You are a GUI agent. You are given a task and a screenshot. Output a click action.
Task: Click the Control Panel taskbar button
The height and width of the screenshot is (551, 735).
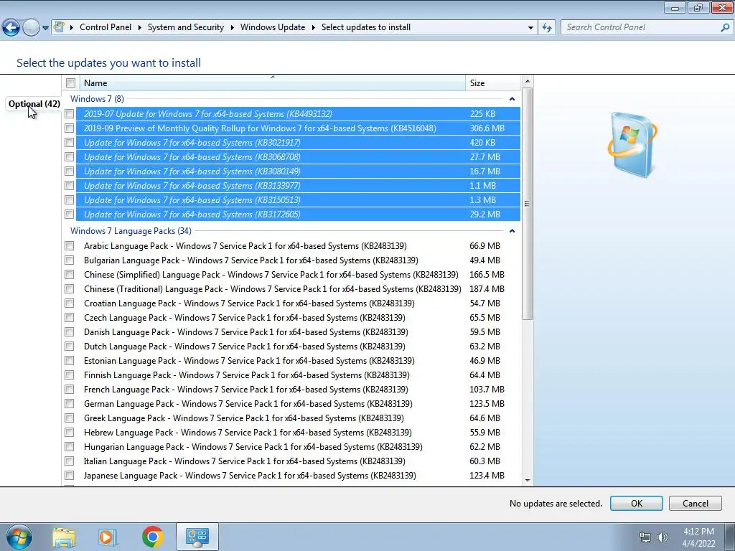click(197, 537)
